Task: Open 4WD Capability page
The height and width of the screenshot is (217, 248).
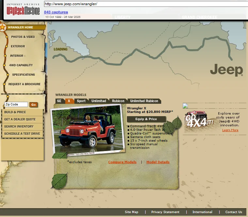Action: [x=21, y=65]
